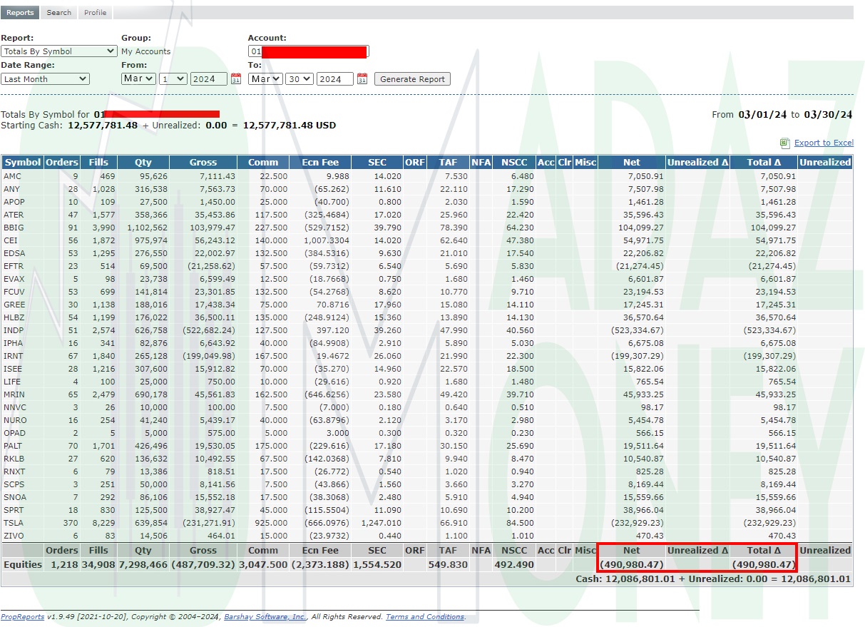The width and height of the screenshot is (865, 627).
Task: Open the Terms and Conditions link
Action: tap(425, 617)
